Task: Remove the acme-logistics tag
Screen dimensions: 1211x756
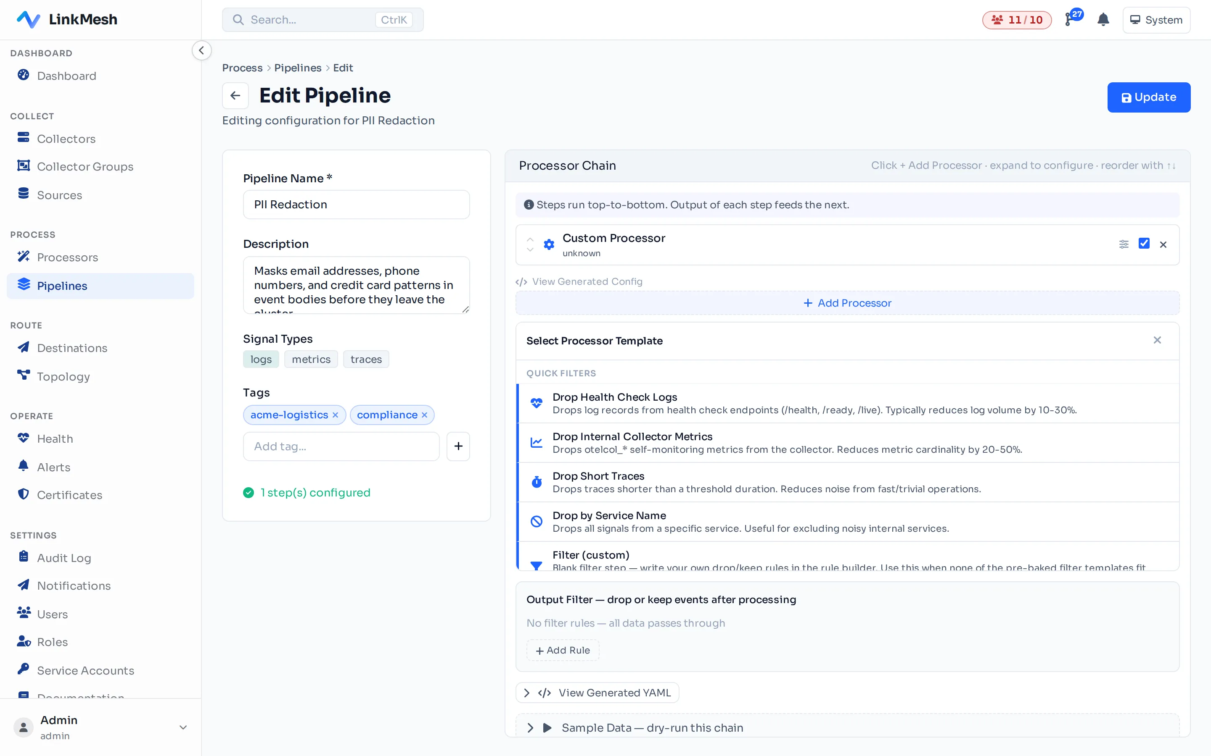Action: click(x=335, y=415)
